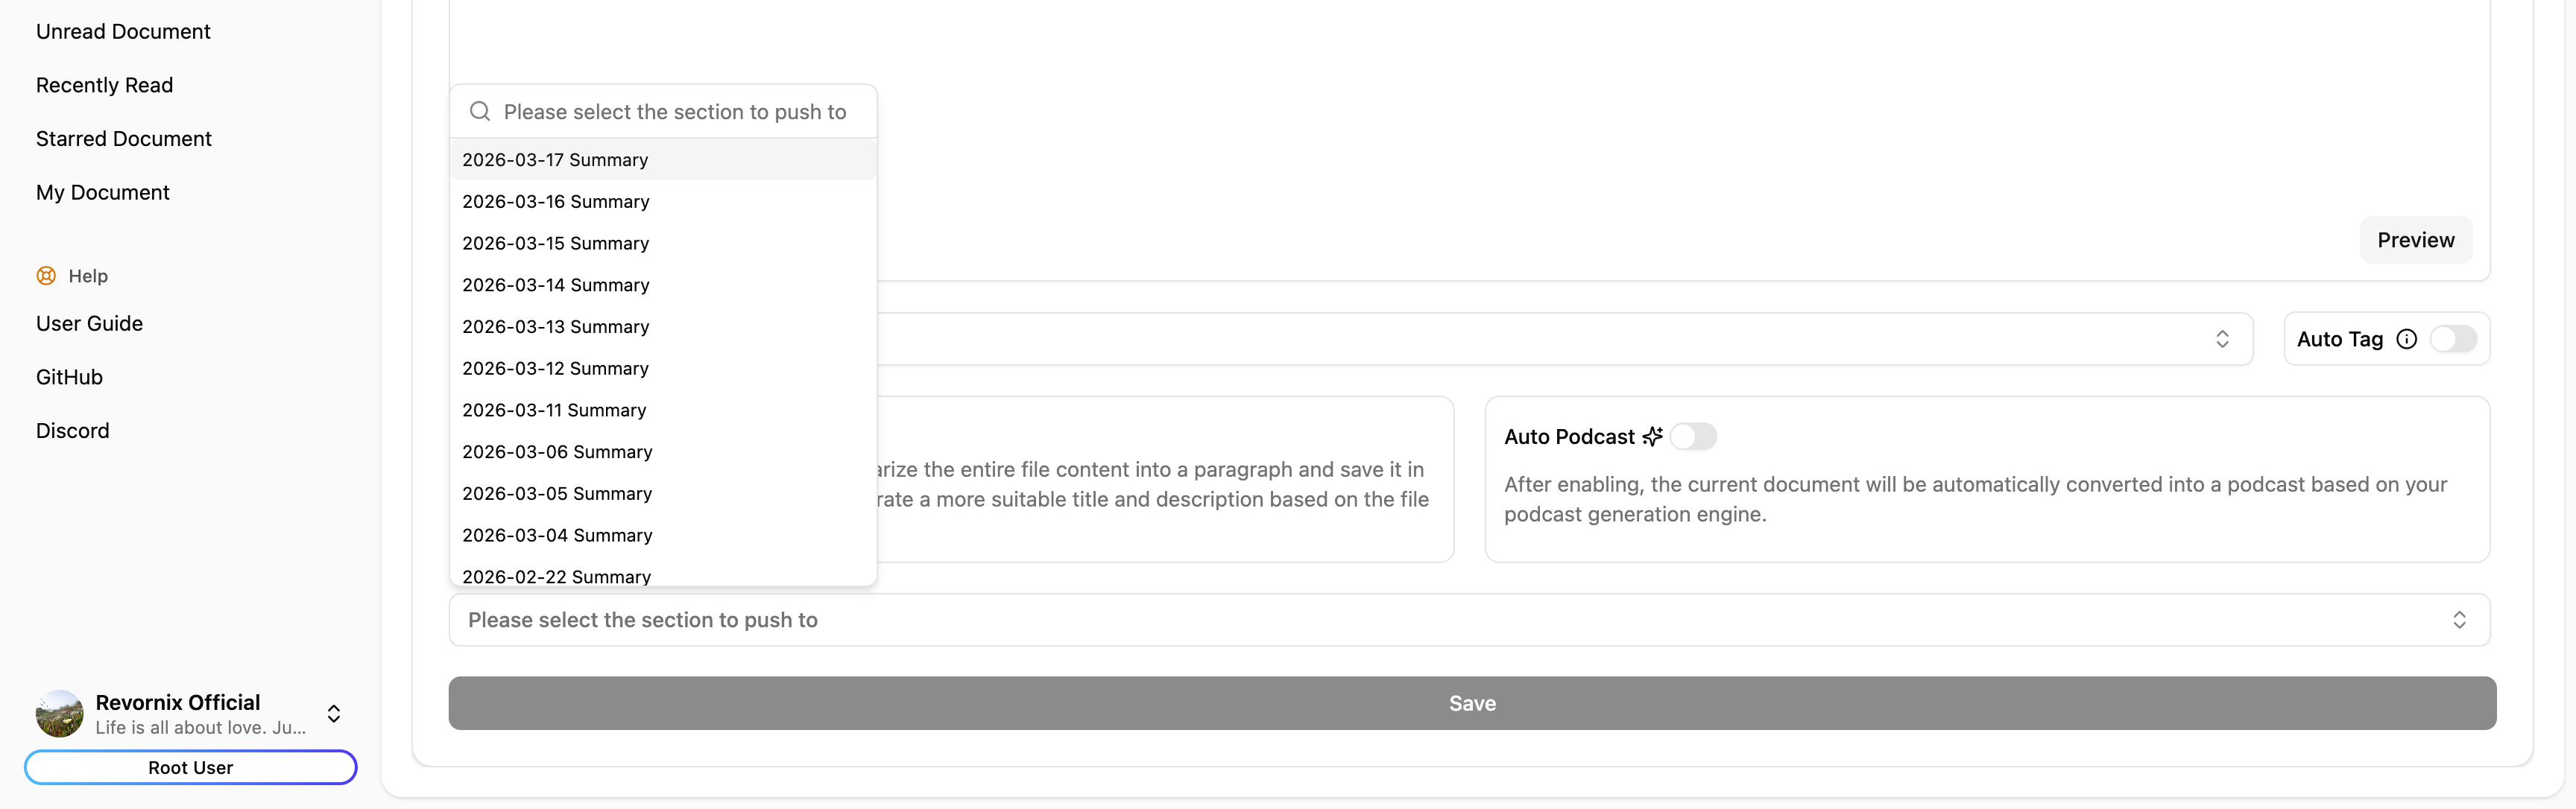Go to Starred Document

(x=124, y=139)
